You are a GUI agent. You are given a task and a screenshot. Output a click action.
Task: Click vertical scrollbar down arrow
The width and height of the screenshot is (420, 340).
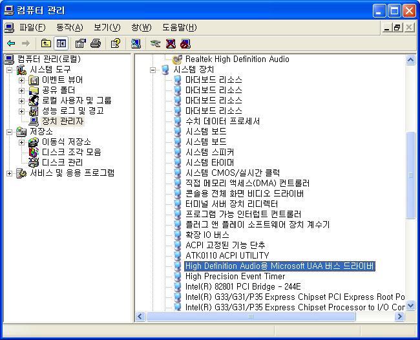tap(410, 306)
